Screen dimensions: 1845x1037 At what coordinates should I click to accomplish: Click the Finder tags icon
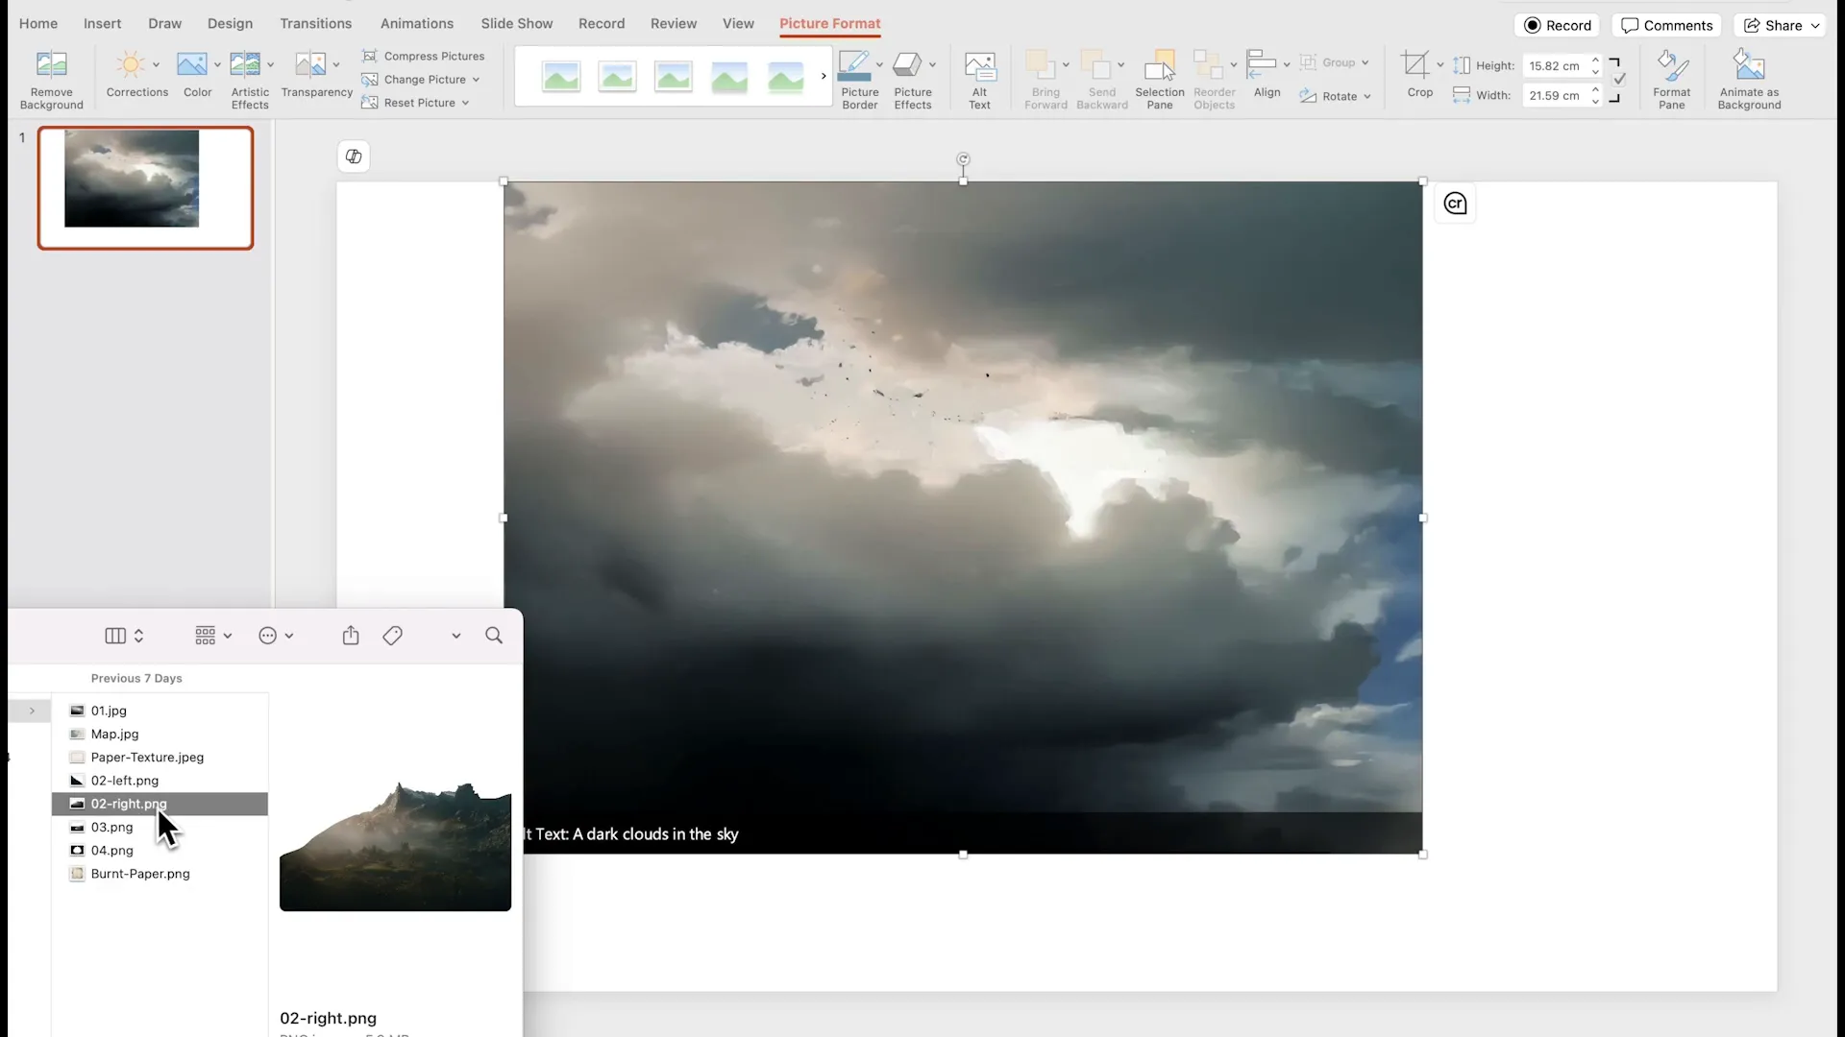(392, 636)
